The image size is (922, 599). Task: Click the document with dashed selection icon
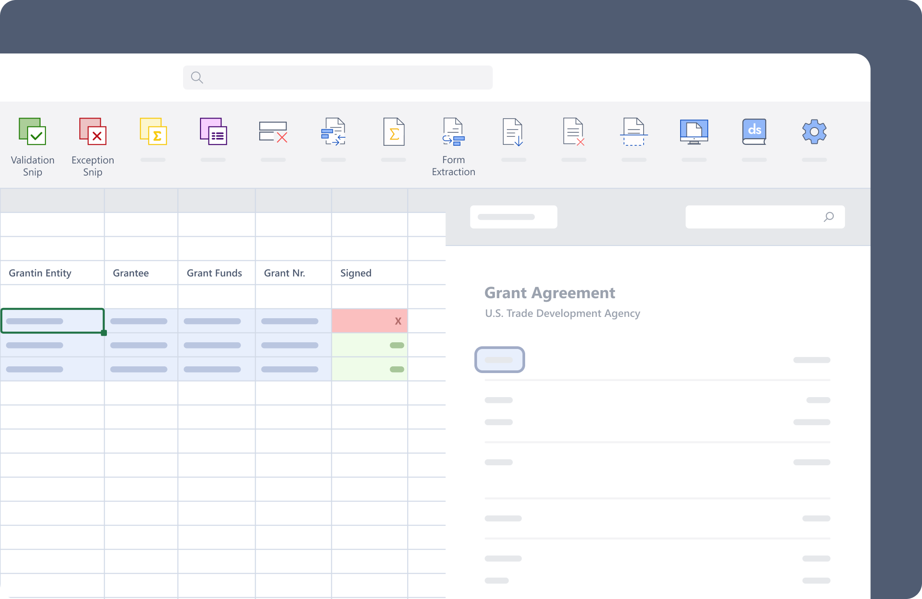(634, 131)
